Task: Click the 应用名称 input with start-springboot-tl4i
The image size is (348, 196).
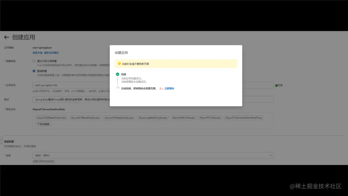Action: [153, 85]
